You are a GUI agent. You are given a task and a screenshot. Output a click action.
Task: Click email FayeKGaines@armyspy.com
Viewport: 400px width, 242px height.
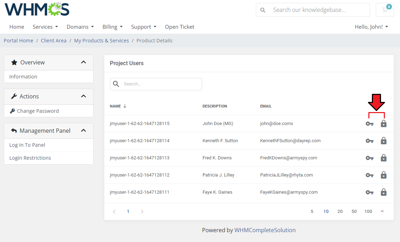click(x=289, y=192)
